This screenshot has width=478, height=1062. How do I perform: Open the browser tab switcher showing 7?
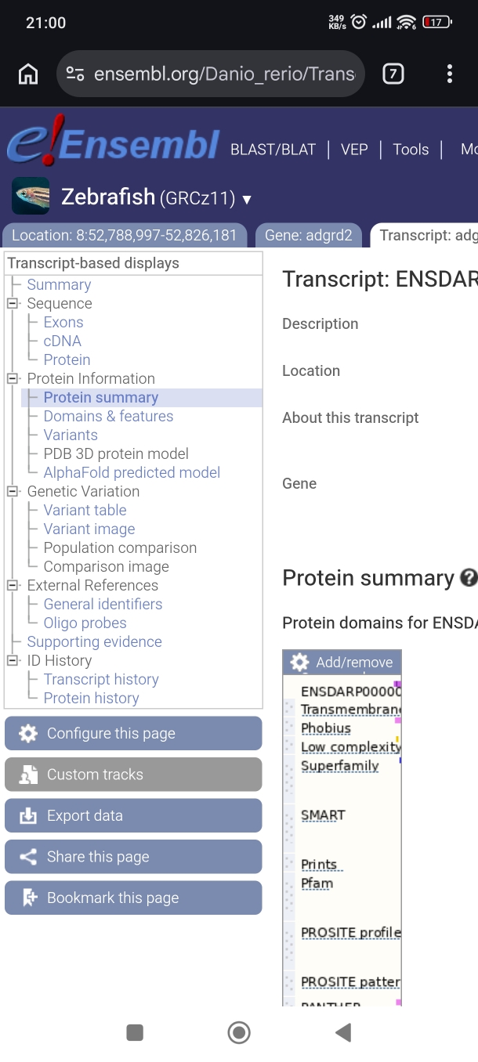[393, 74]
